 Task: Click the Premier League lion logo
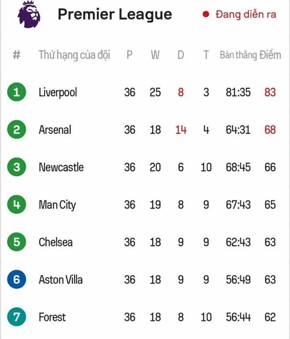tap(29, 14)
